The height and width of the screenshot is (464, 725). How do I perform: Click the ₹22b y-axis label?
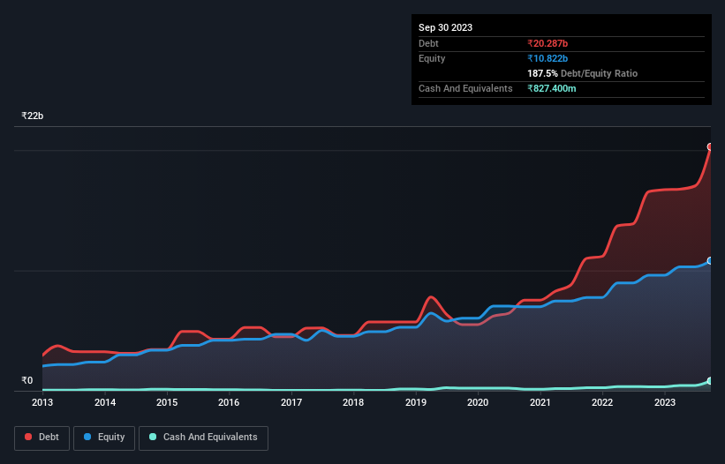coord(33,116)
